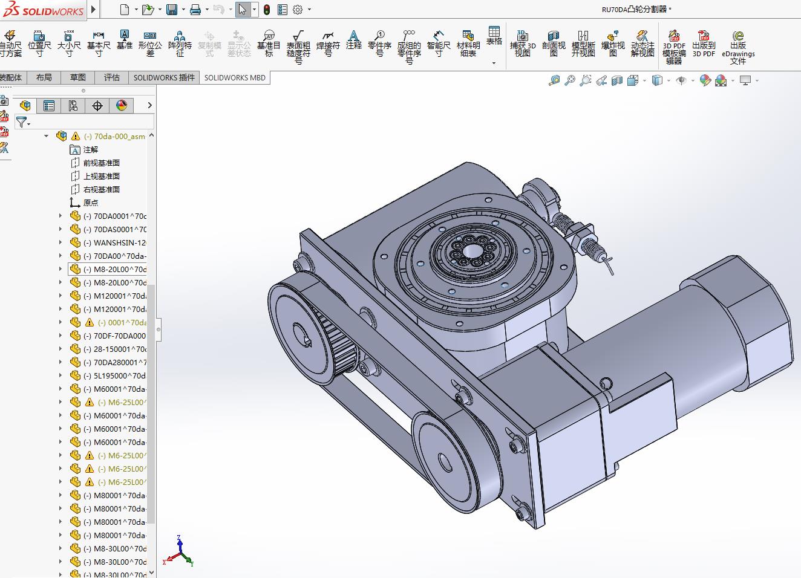
Task: Click the feature tree filter funnel
Action: [21, 123]
